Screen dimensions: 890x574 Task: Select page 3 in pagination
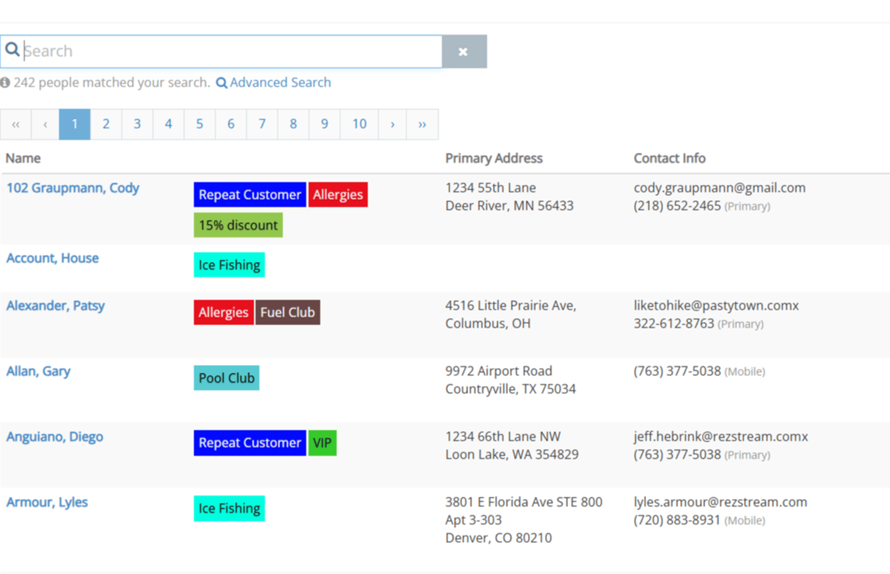coord(137,124)
